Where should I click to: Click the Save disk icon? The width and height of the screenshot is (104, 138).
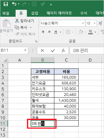click(x=6, y=4)
